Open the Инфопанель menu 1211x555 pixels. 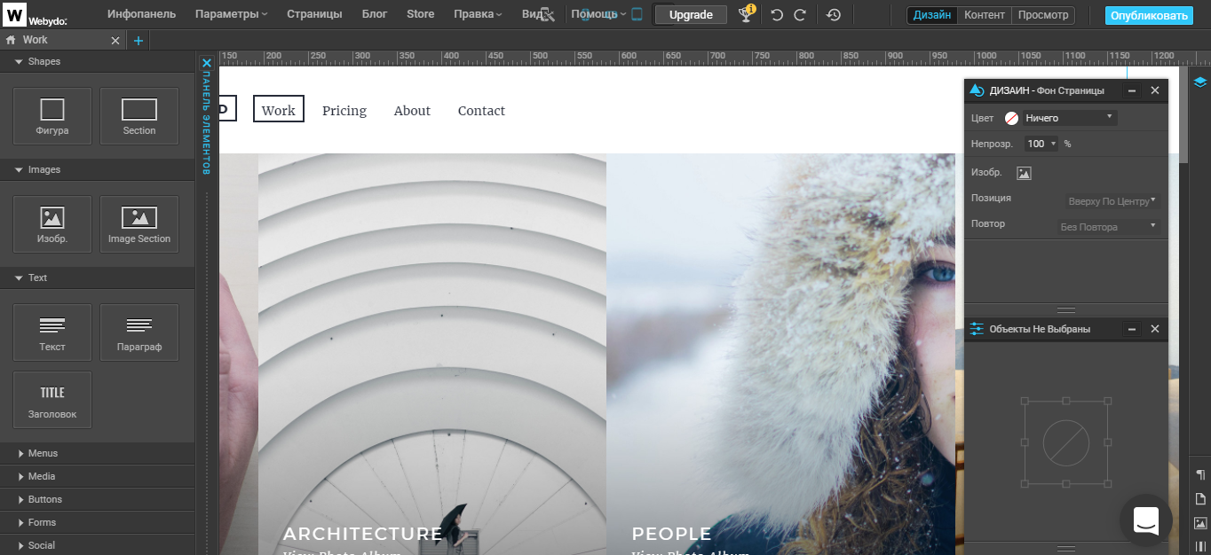coord(142,14)
